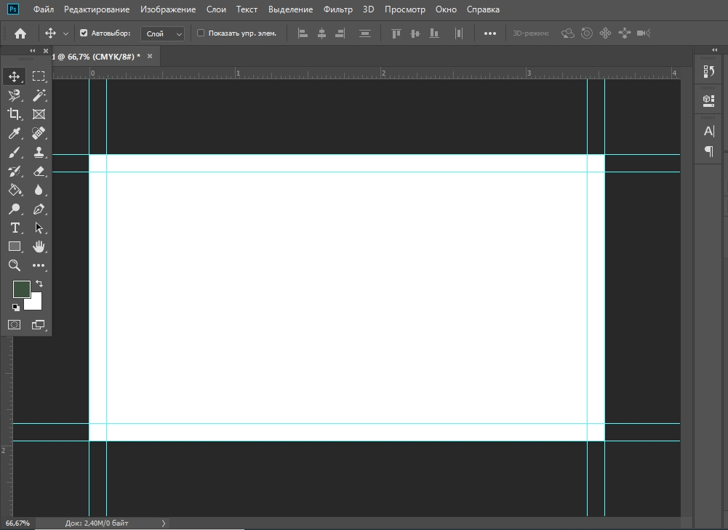The width and height of the screenshot is (728, 530).
Task: Open the Слой auto-select dropdown
Action: tap(163, 33)
